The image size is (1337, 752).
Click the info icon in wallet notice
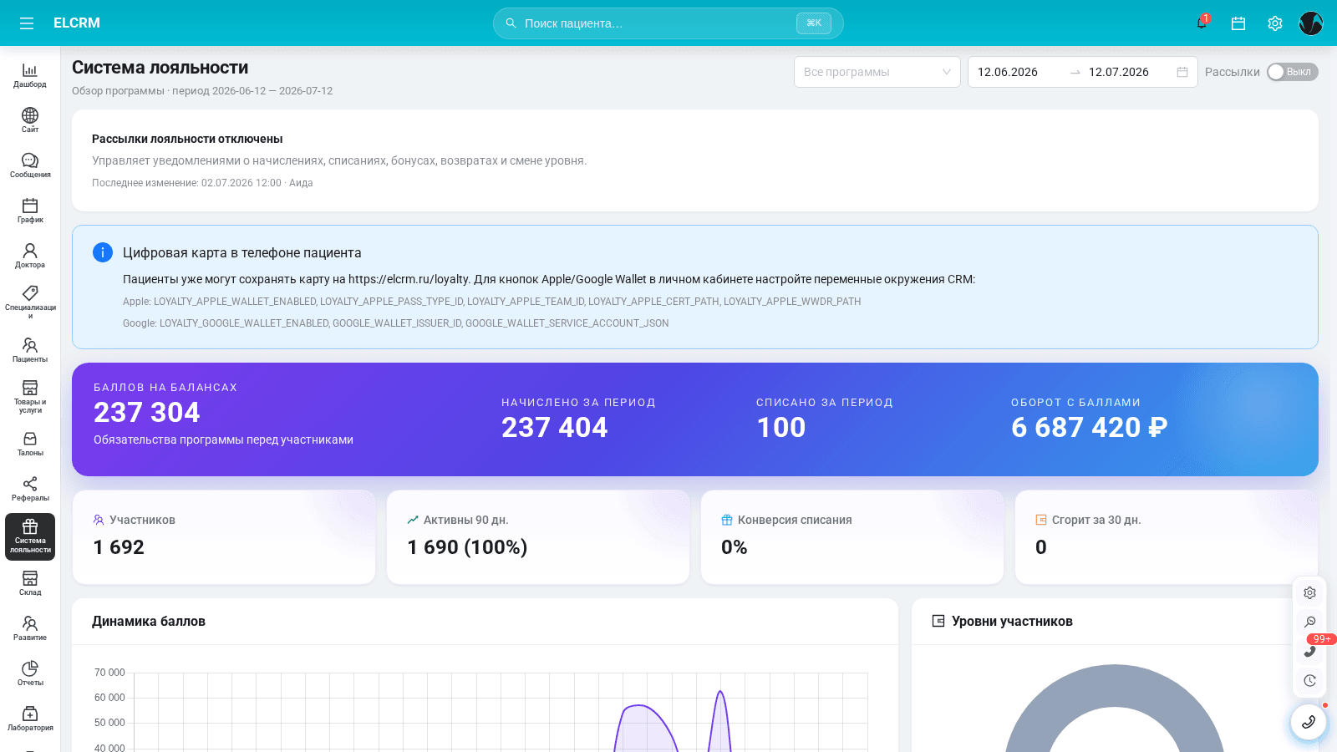[x=103, y=252]
